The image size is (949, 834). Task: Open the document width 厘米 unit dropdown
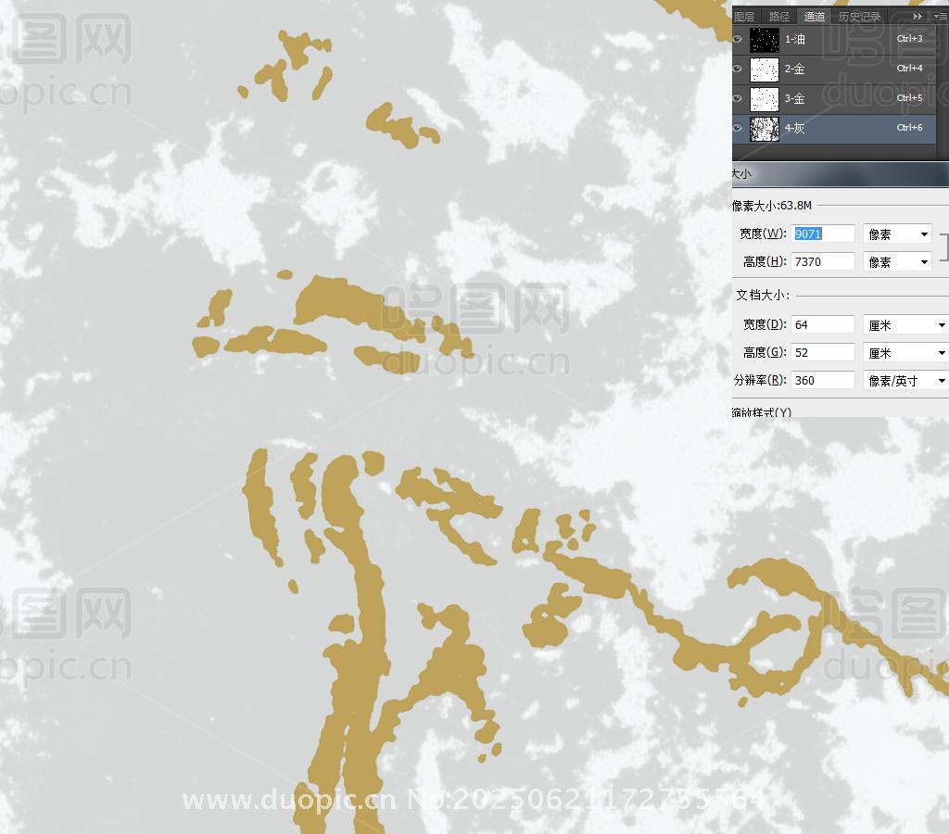pyautogui.click(x=906, y=325)
